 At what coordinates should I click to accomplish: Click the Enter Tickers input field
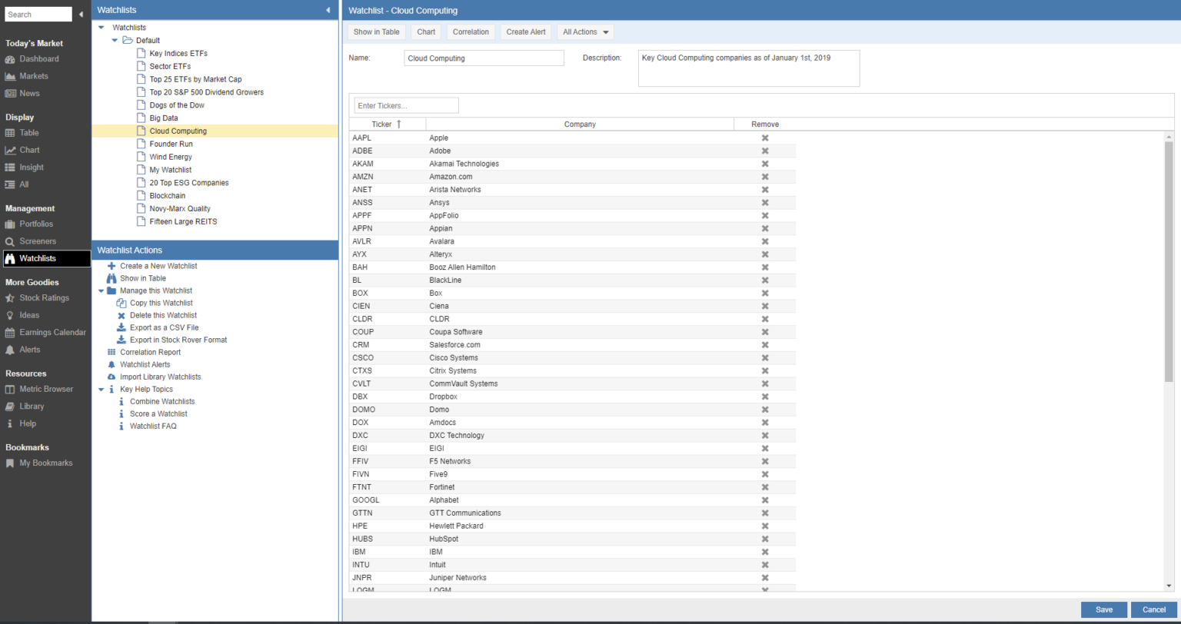pos(406,105)
